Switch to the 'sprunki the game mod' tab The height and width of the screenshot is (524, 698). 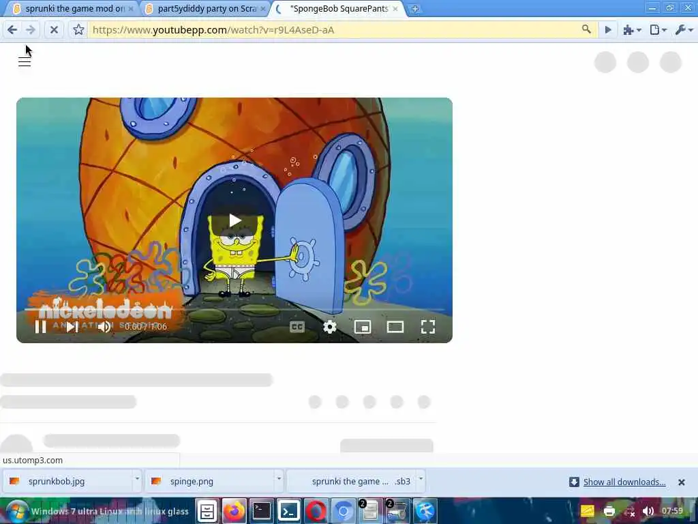(x=71, y=8)
